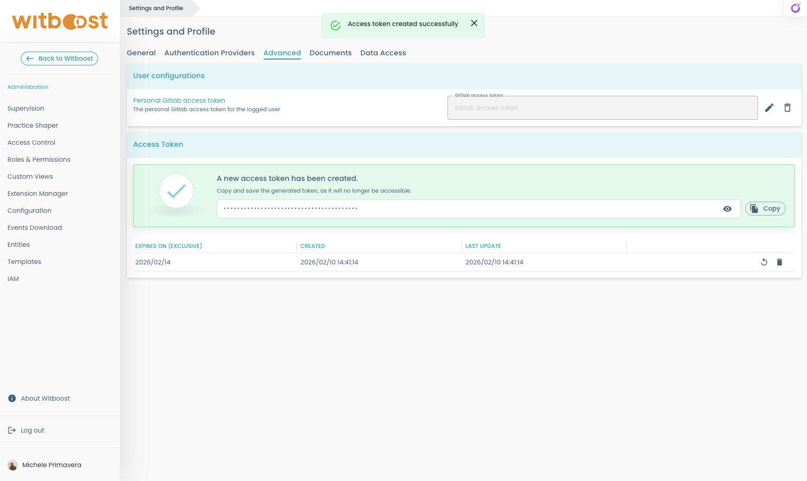Dismiss the token created notification
The image size is (807, 481).
(474, 23)
